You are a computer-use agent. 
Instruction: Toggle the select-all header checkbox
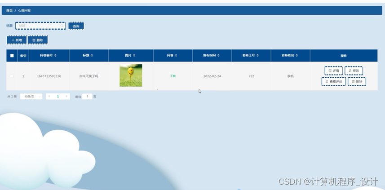12,56
